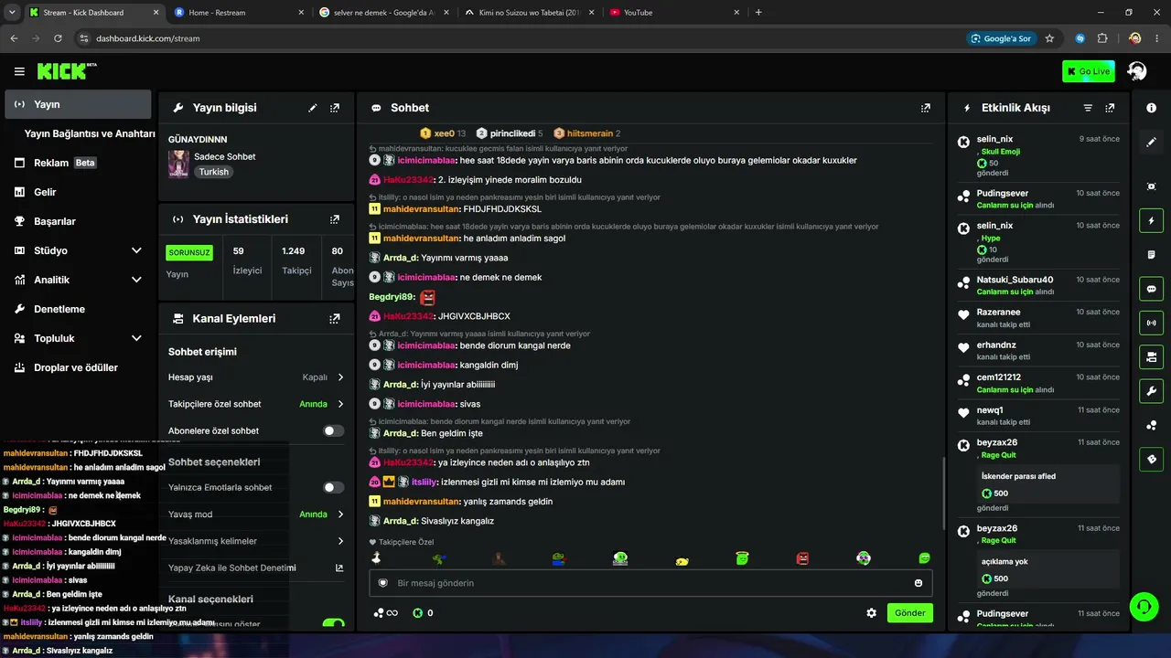
Task: Open Denetleme in sidebar
Action: (78, 309)
